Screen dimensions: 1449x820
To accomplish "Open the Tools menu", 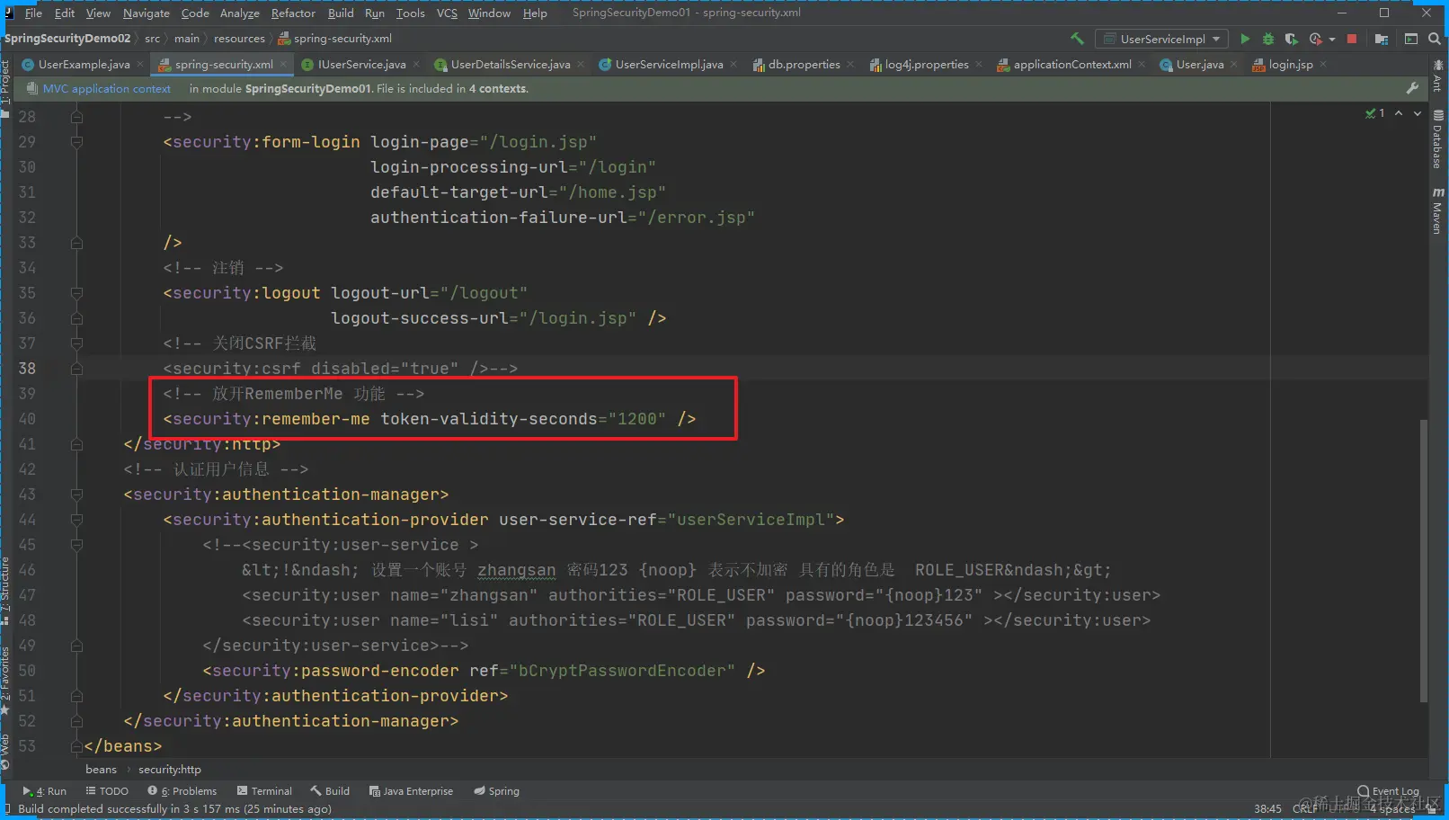I will tap(411, 13).
